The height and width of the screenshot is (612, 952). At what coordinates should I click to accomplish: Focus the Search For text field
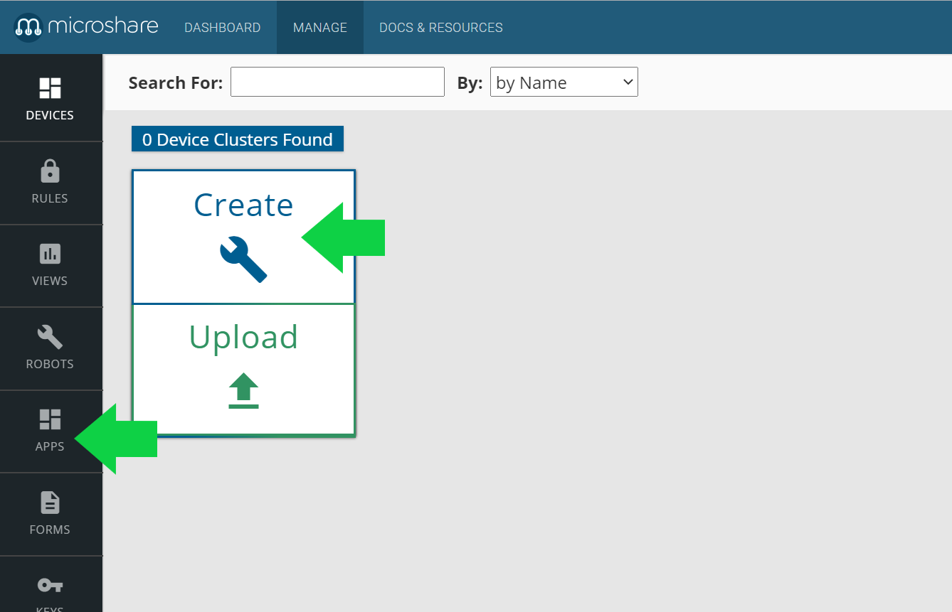tap(337, 82)
